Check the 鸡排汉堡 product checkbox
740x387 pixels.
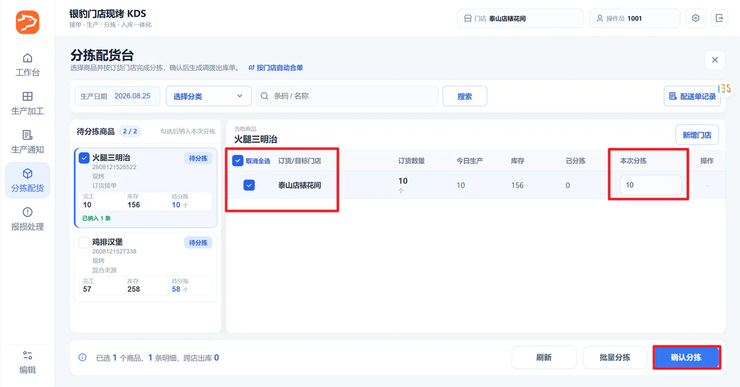point(84,242)
